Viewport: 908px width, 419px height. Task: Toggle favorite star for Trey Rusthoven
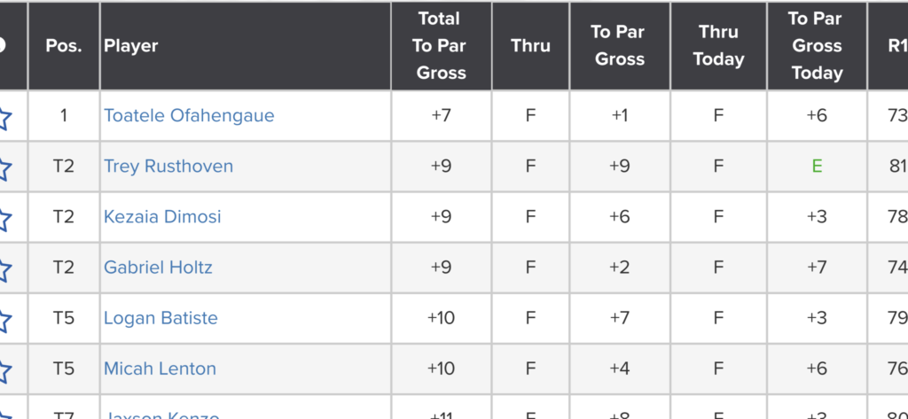tap(4, 167)
